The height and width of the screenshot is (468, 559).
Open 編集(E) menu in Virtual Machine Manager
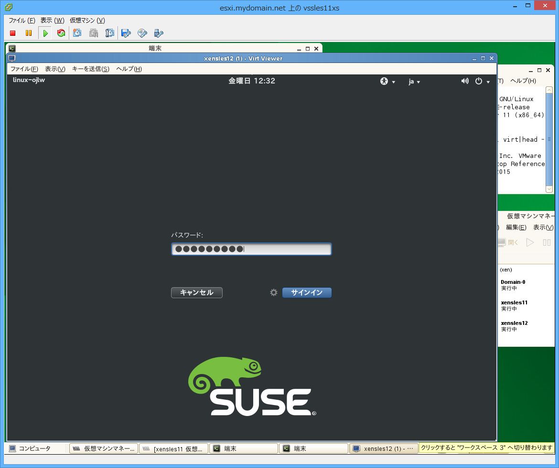click(x=516, y=227)
